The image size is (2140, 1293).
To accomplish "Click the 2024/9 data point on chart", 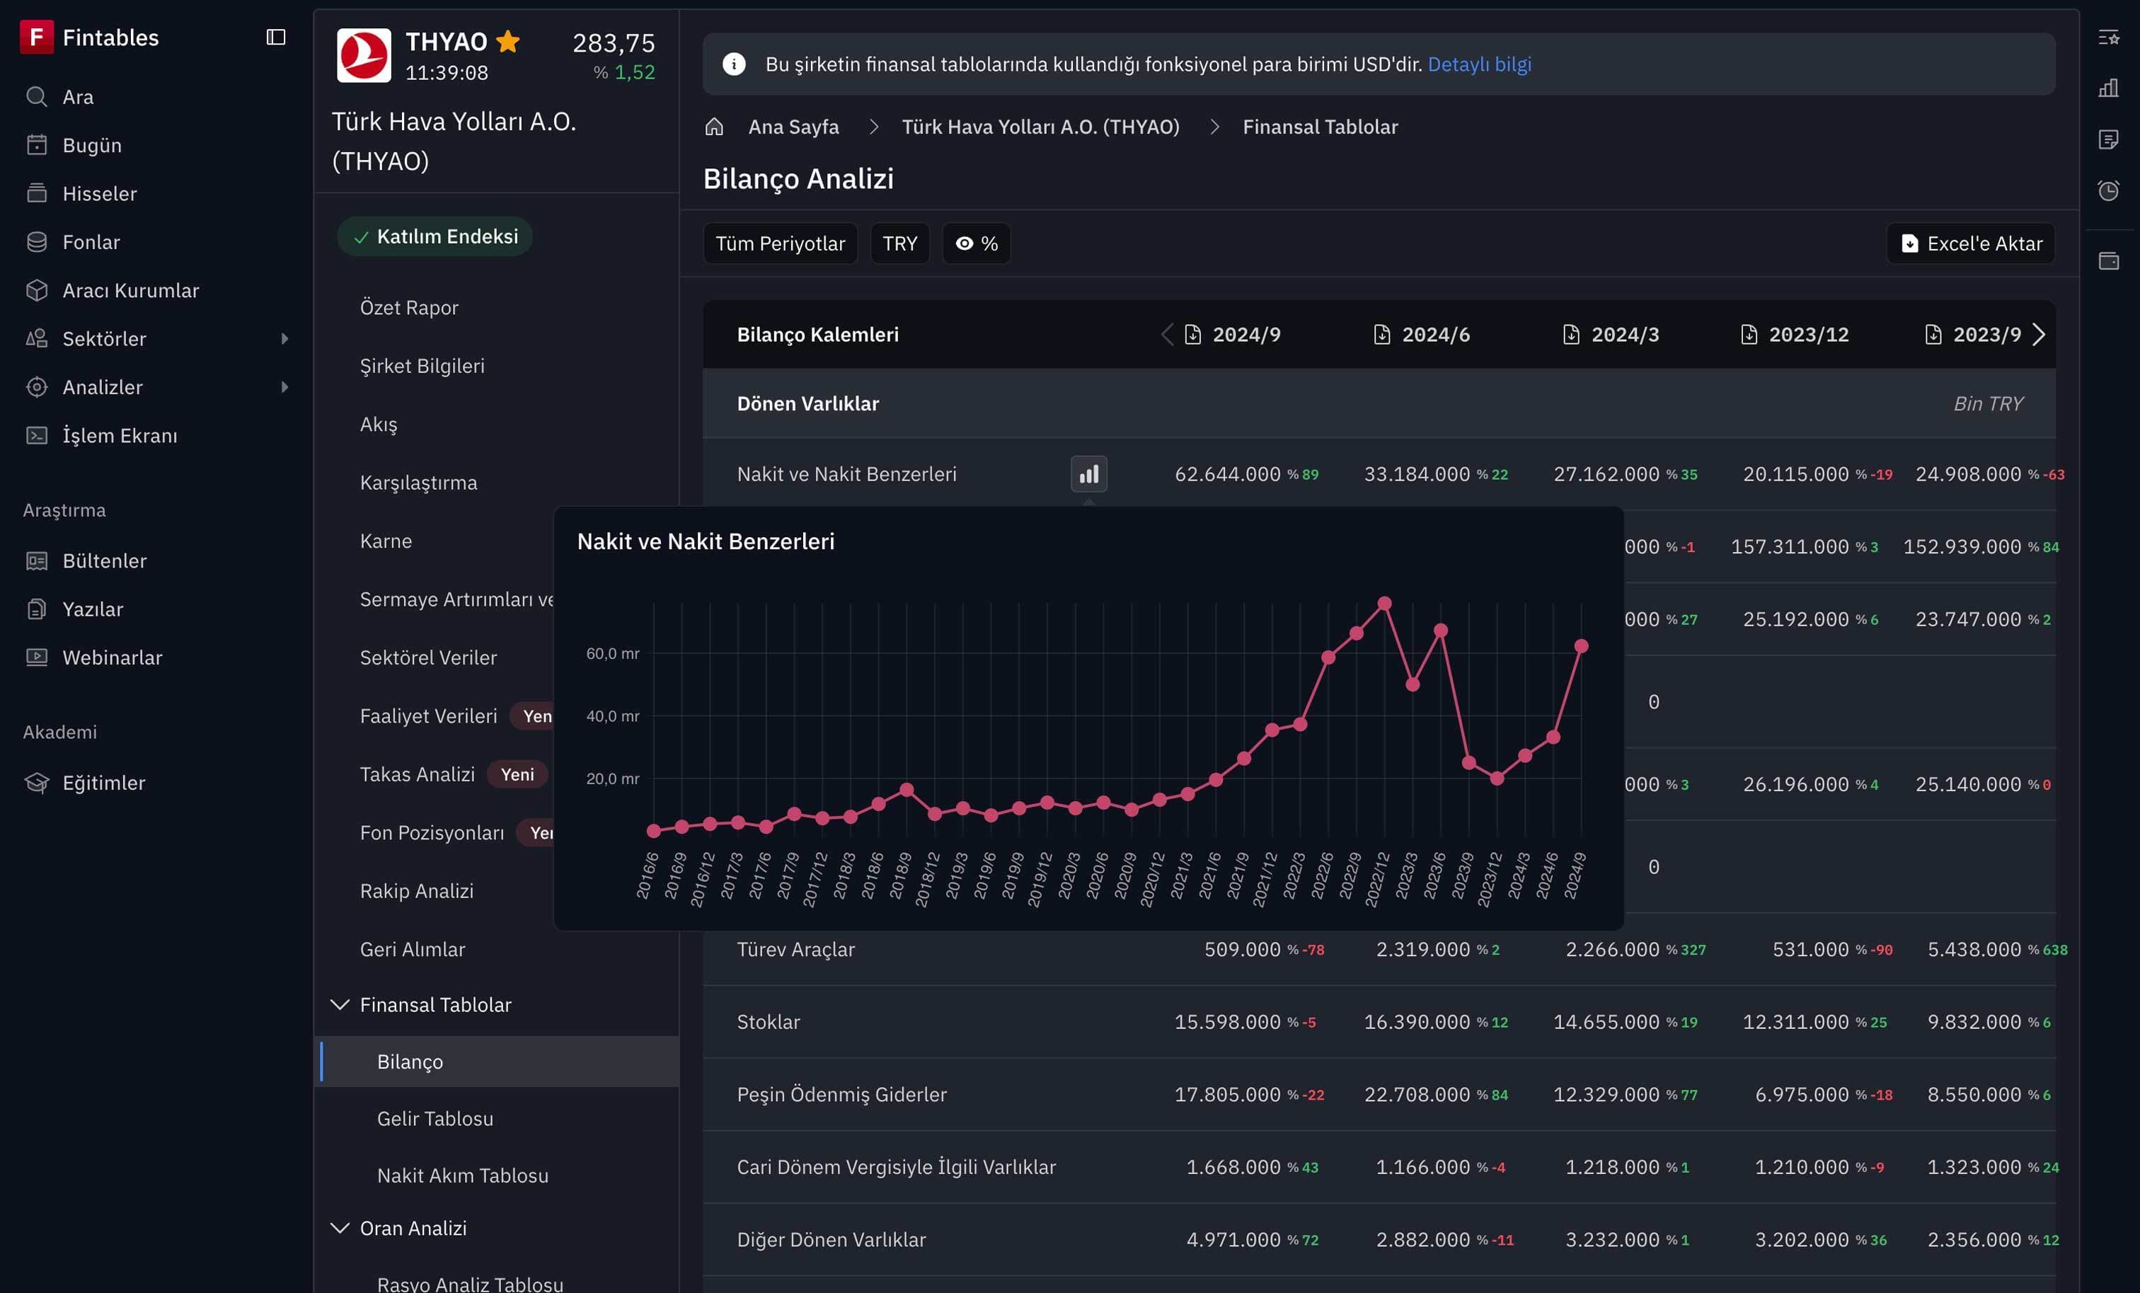I will click(1581, 646).
